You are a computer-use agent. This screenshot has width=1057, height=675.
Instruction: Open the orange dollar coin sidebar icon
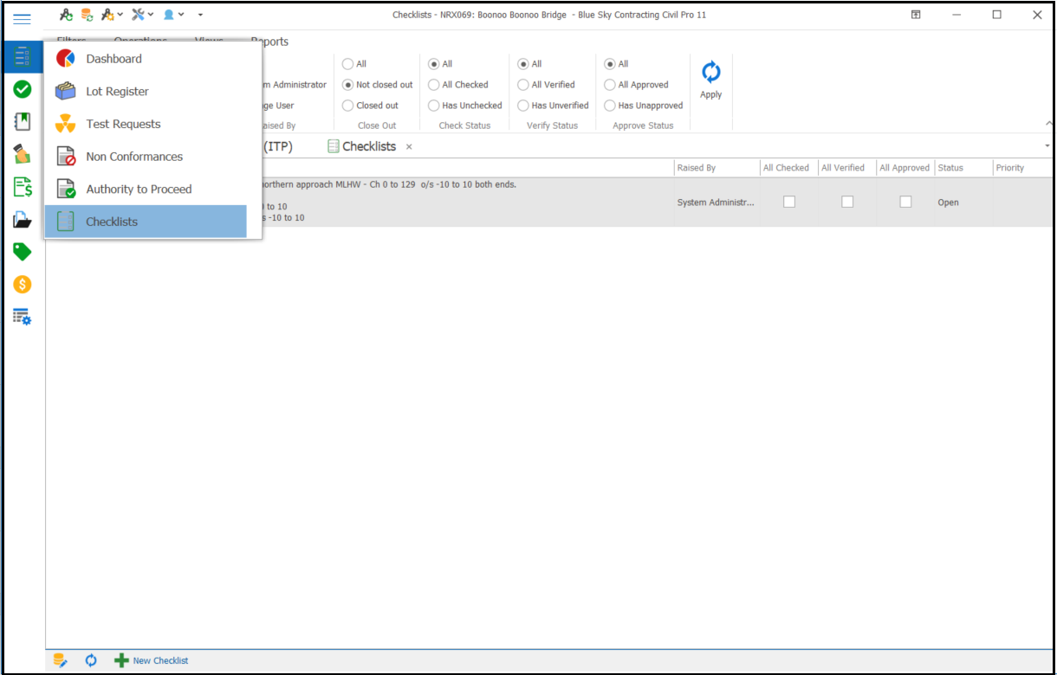pyautogui.click(x=23, y=284)
